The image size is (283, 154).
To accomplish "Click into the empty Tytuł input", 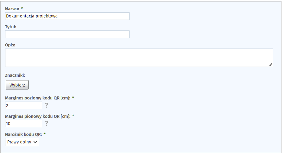I will point(67,34).
